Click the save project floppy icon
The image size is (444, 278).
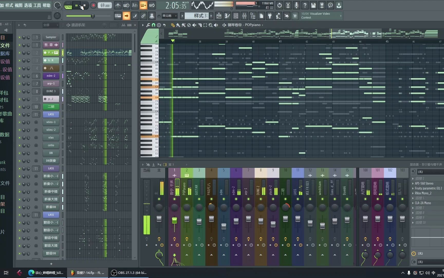pos(313,5)
